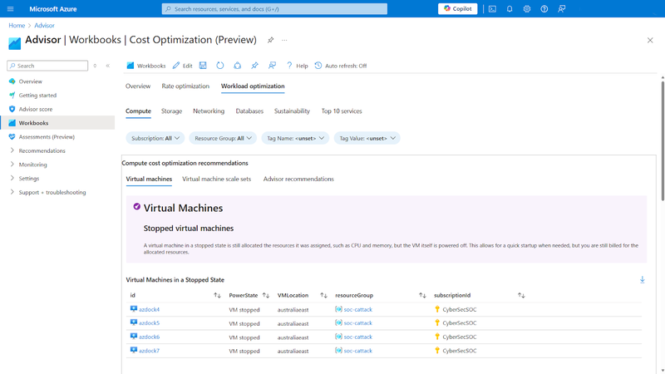Viewport: 665px width, 374px height.
Task: Click Edit in the workbook toolbar
Action: (x=182, y=66)
